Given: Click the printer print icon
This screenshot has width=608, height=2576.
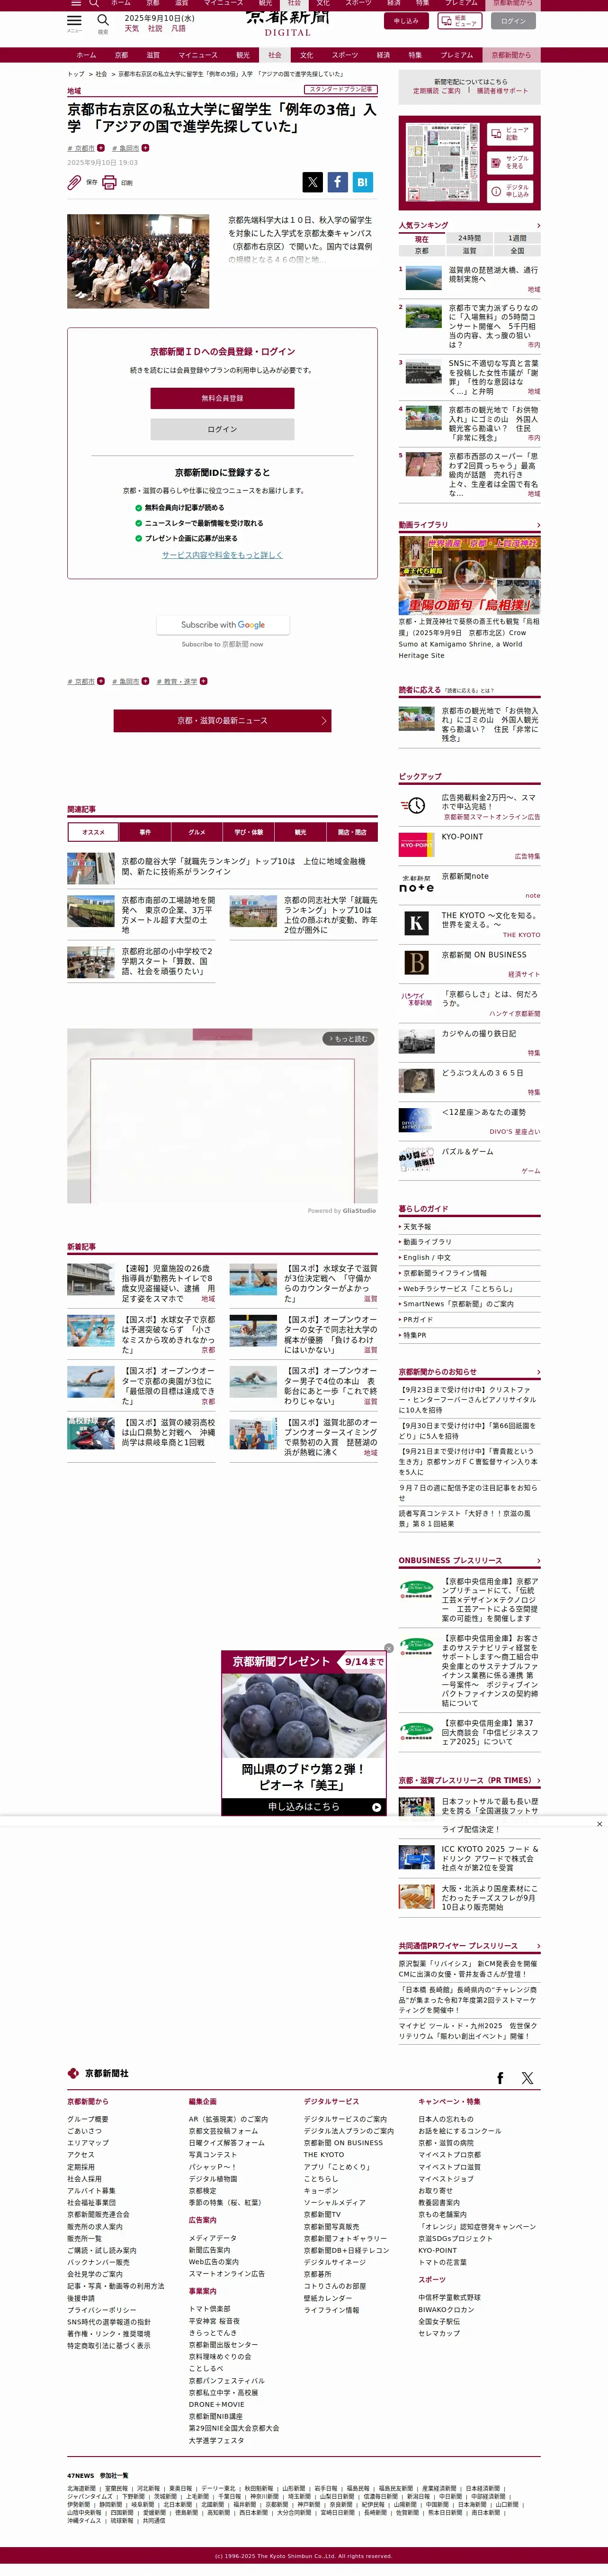Looking at the screenshot, I should 110,183.
